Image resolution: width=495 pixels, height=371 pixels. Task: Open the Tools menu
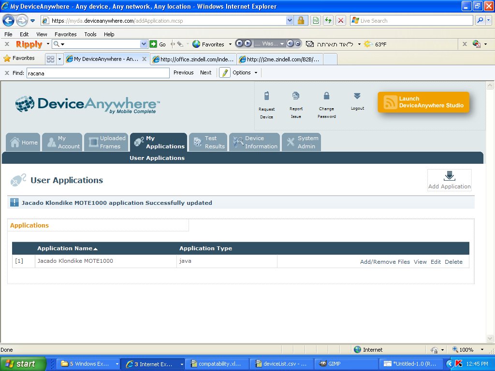point(90,34)
